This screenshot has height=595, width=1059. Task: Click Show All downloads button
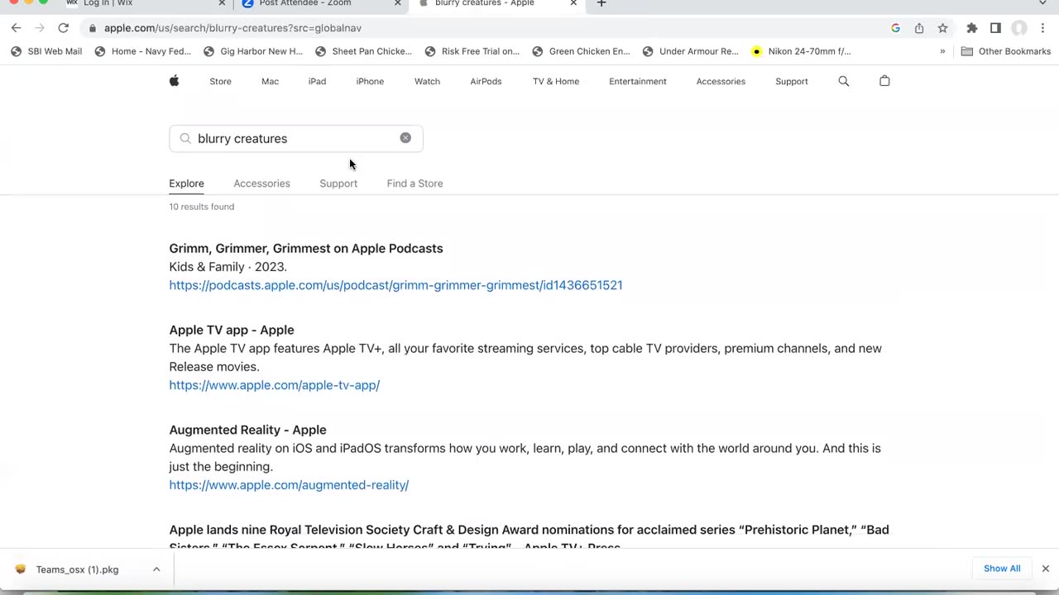[x=1002, y=569]
